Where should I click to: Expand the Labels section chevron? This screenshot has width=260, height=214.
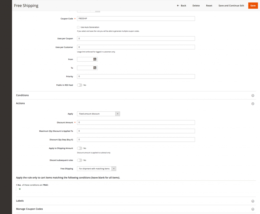(253, 201)
